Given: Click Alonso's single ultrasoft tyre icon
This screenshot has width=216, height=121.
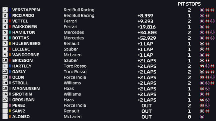Looking at the screenshot, I should pos(202,117).
